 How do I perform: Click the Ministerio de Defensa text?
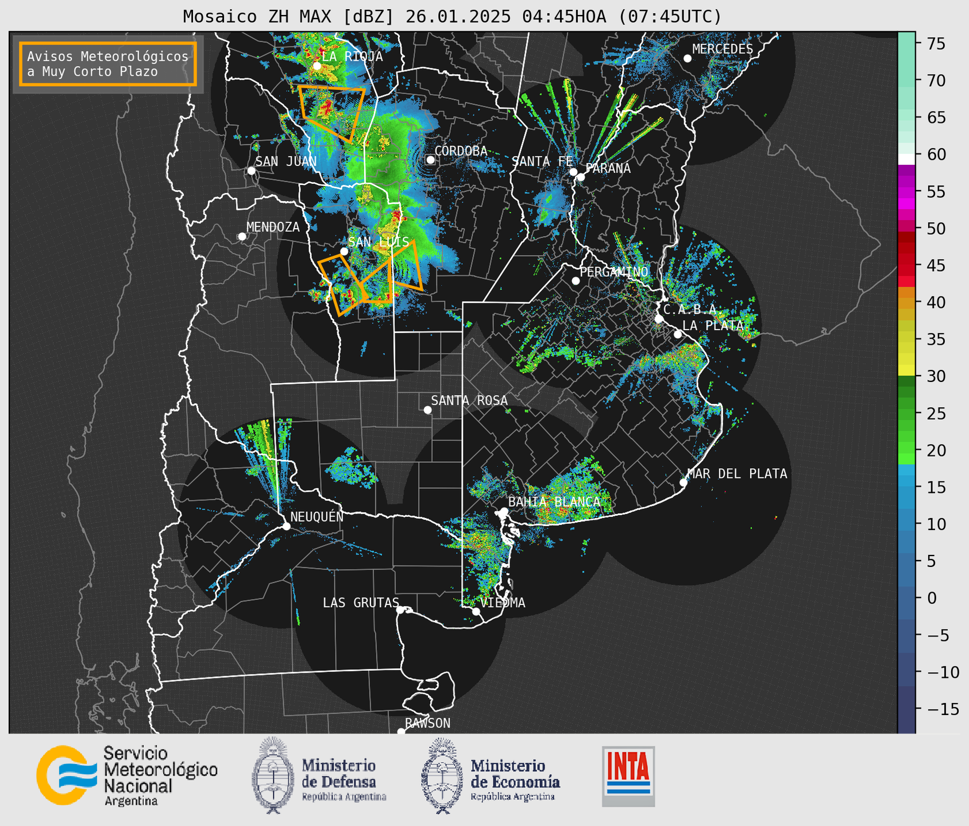[x=343, y=780]
